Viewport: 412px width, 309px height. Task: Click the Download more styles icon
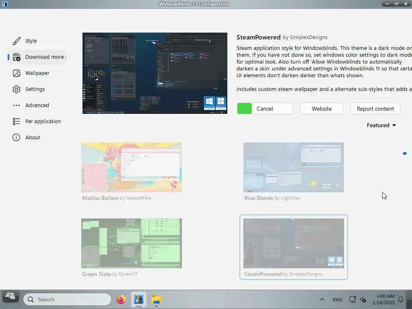(16, 57)
